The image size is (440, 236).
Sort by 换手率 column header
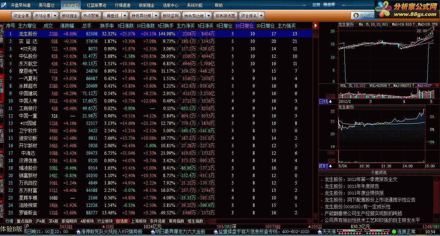click(107, 26)
